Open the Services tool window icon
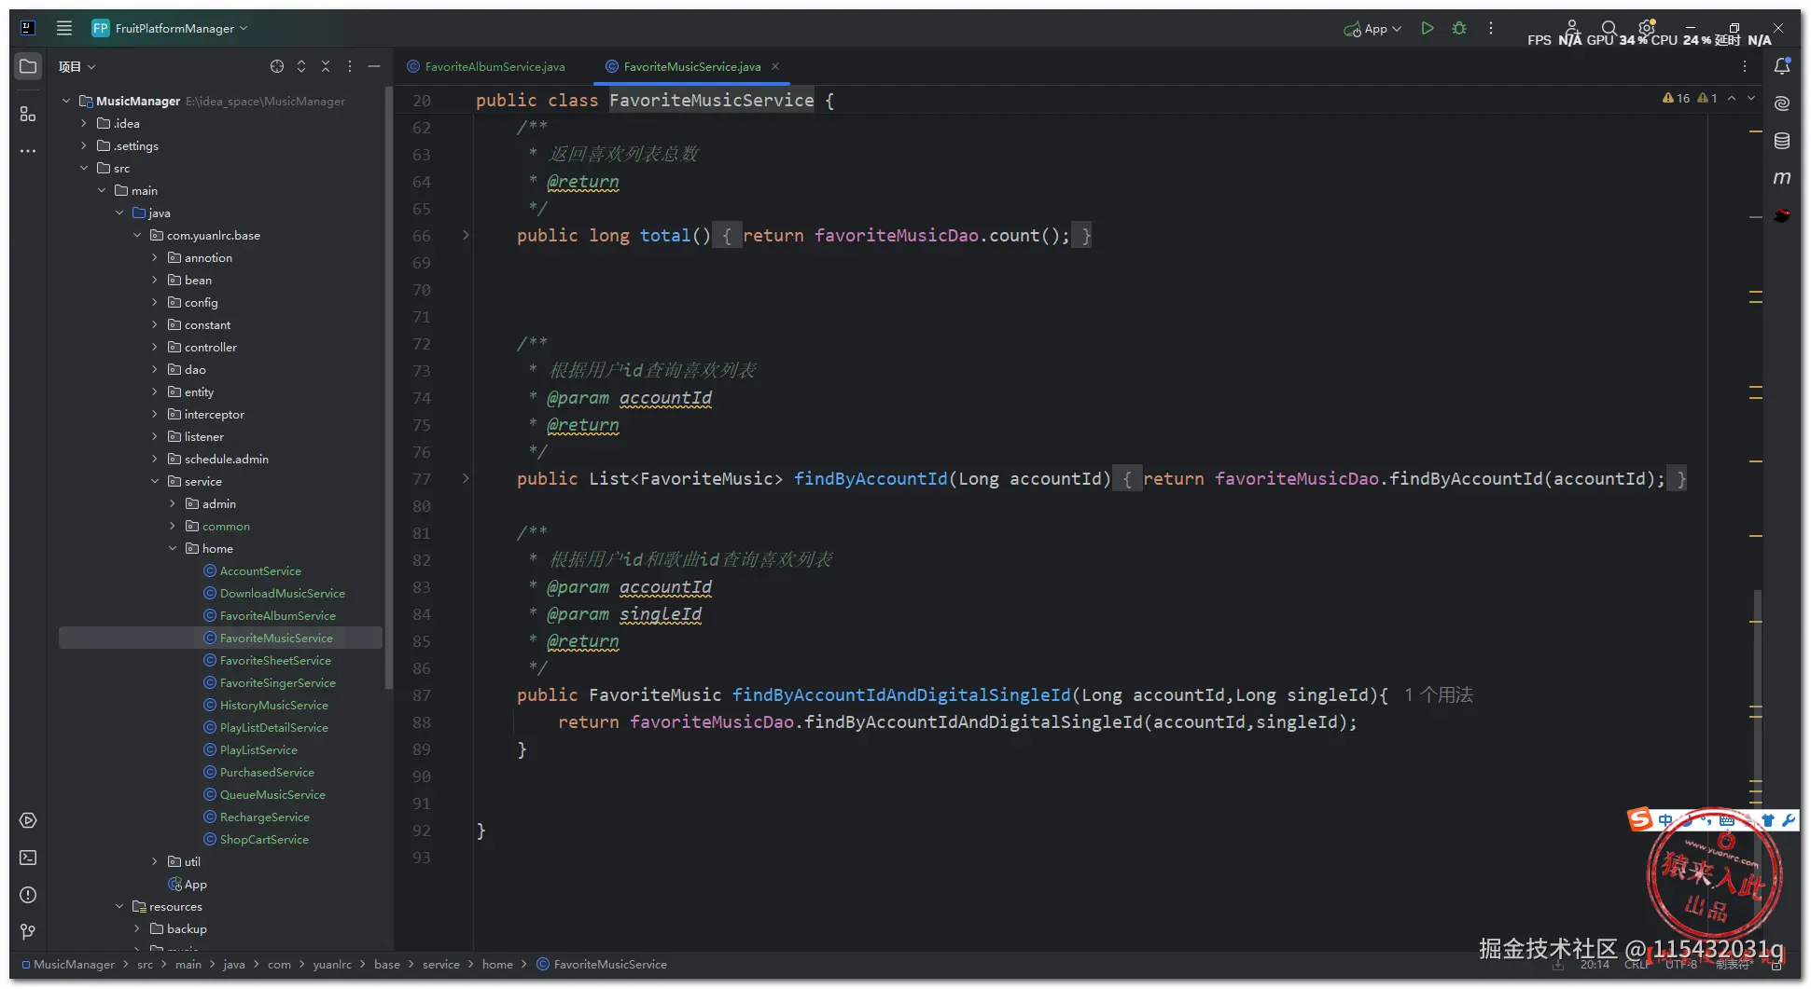The height and width of the screenshot is (989, 1811). click(28, 820)
